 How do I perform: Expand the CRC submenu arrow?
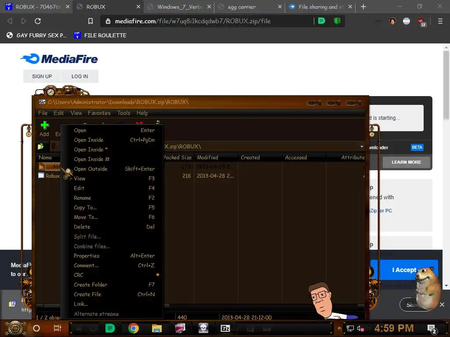158,275
